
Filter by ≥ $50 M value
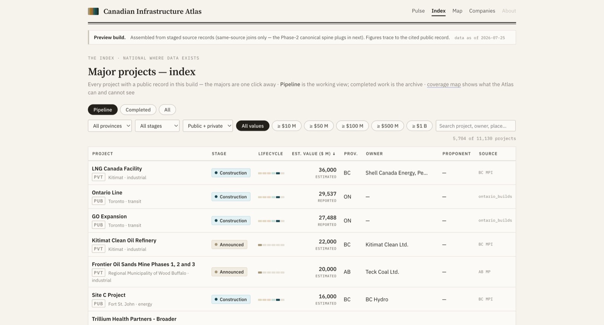(319, 126)
